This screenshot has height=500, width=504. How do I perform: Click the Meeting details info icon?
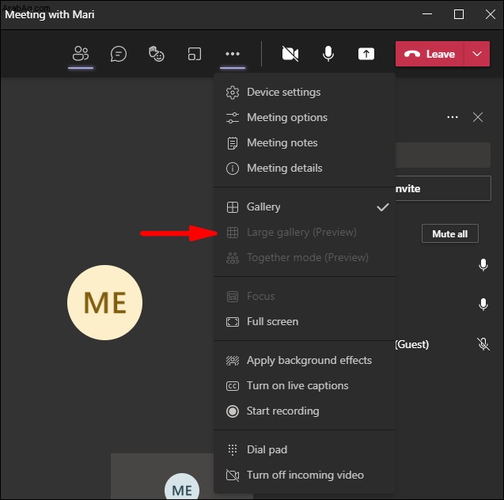coord(233,169)
